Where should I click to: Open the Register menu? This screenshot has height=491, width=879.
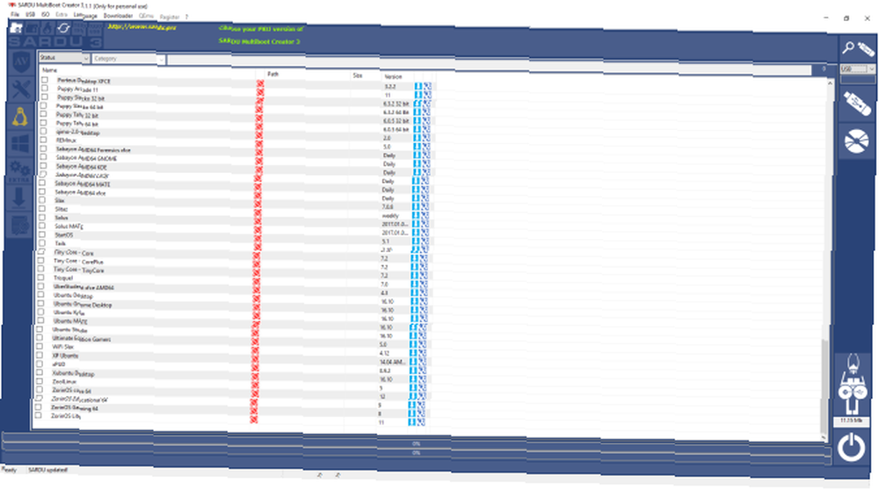click(x=170, y=17)
